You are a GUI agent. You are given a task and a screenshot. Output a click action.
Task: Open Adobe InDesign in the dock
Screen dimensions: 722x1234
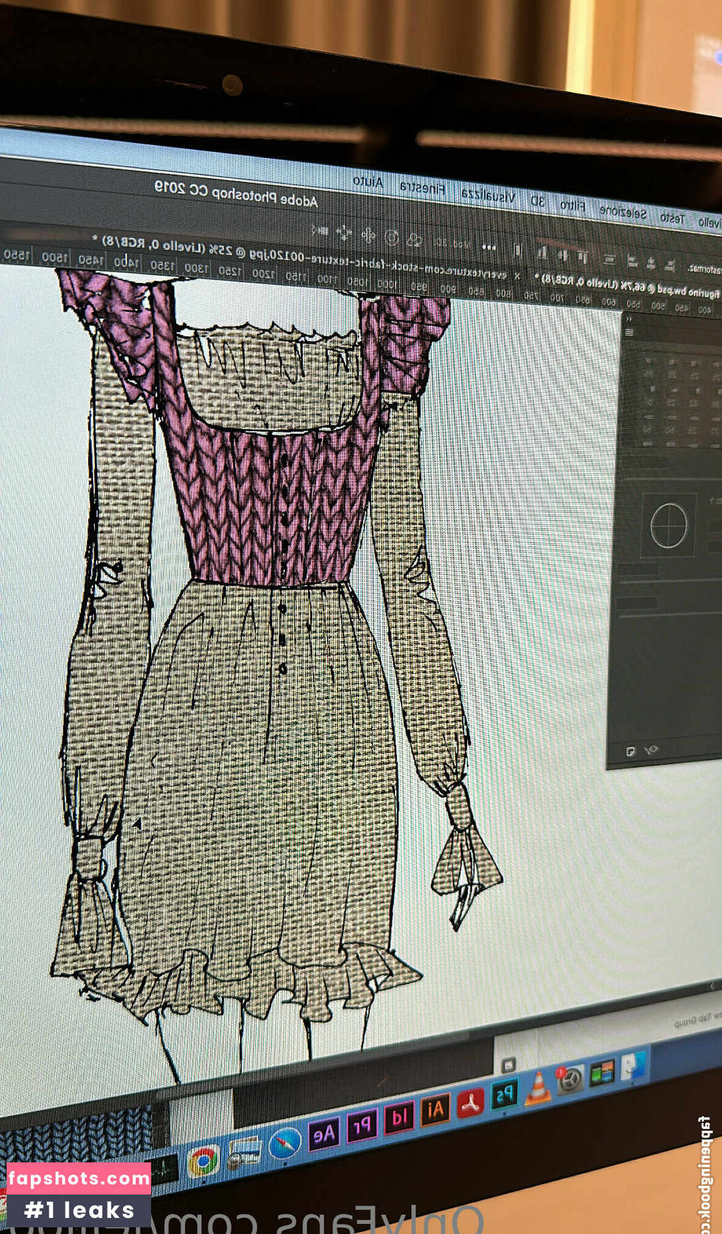[399, 1118]
